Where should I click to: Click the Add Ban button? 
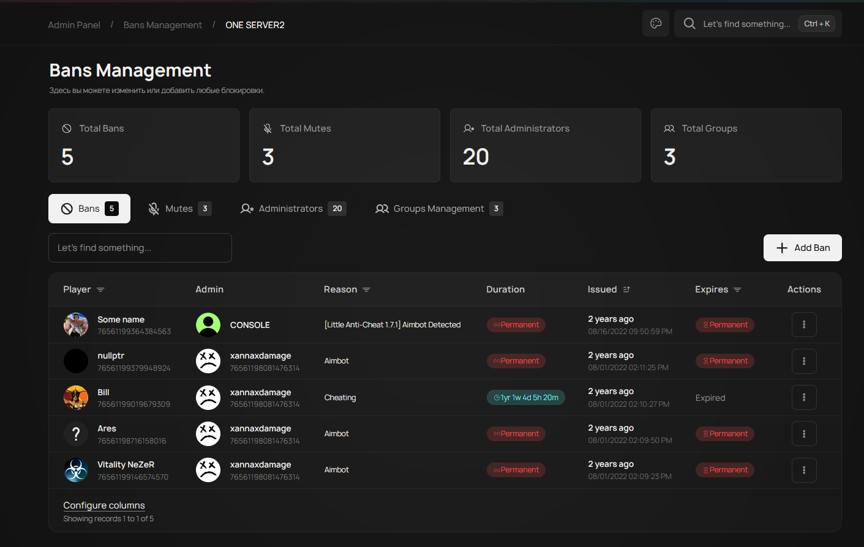(802, 248)
